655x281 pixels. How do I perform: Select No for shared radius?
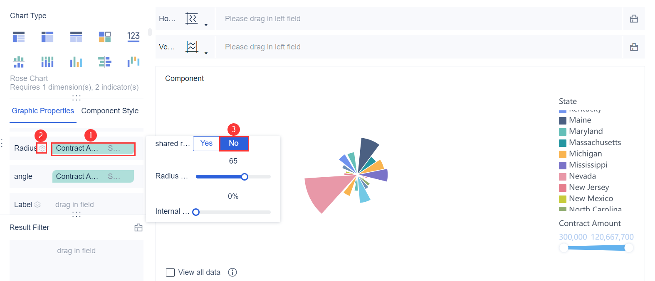click(x=234, y=144)
